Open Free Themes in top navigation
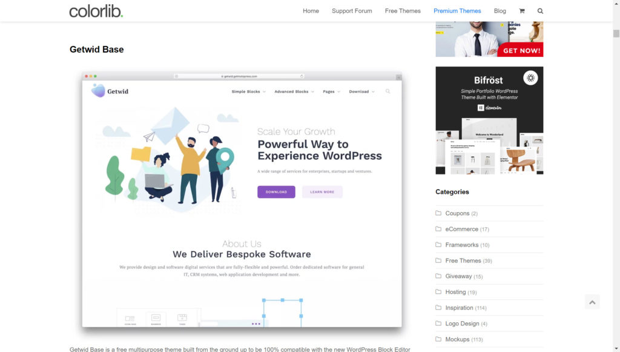This screenshot has width=620, height=352. (x=403, y=11)
